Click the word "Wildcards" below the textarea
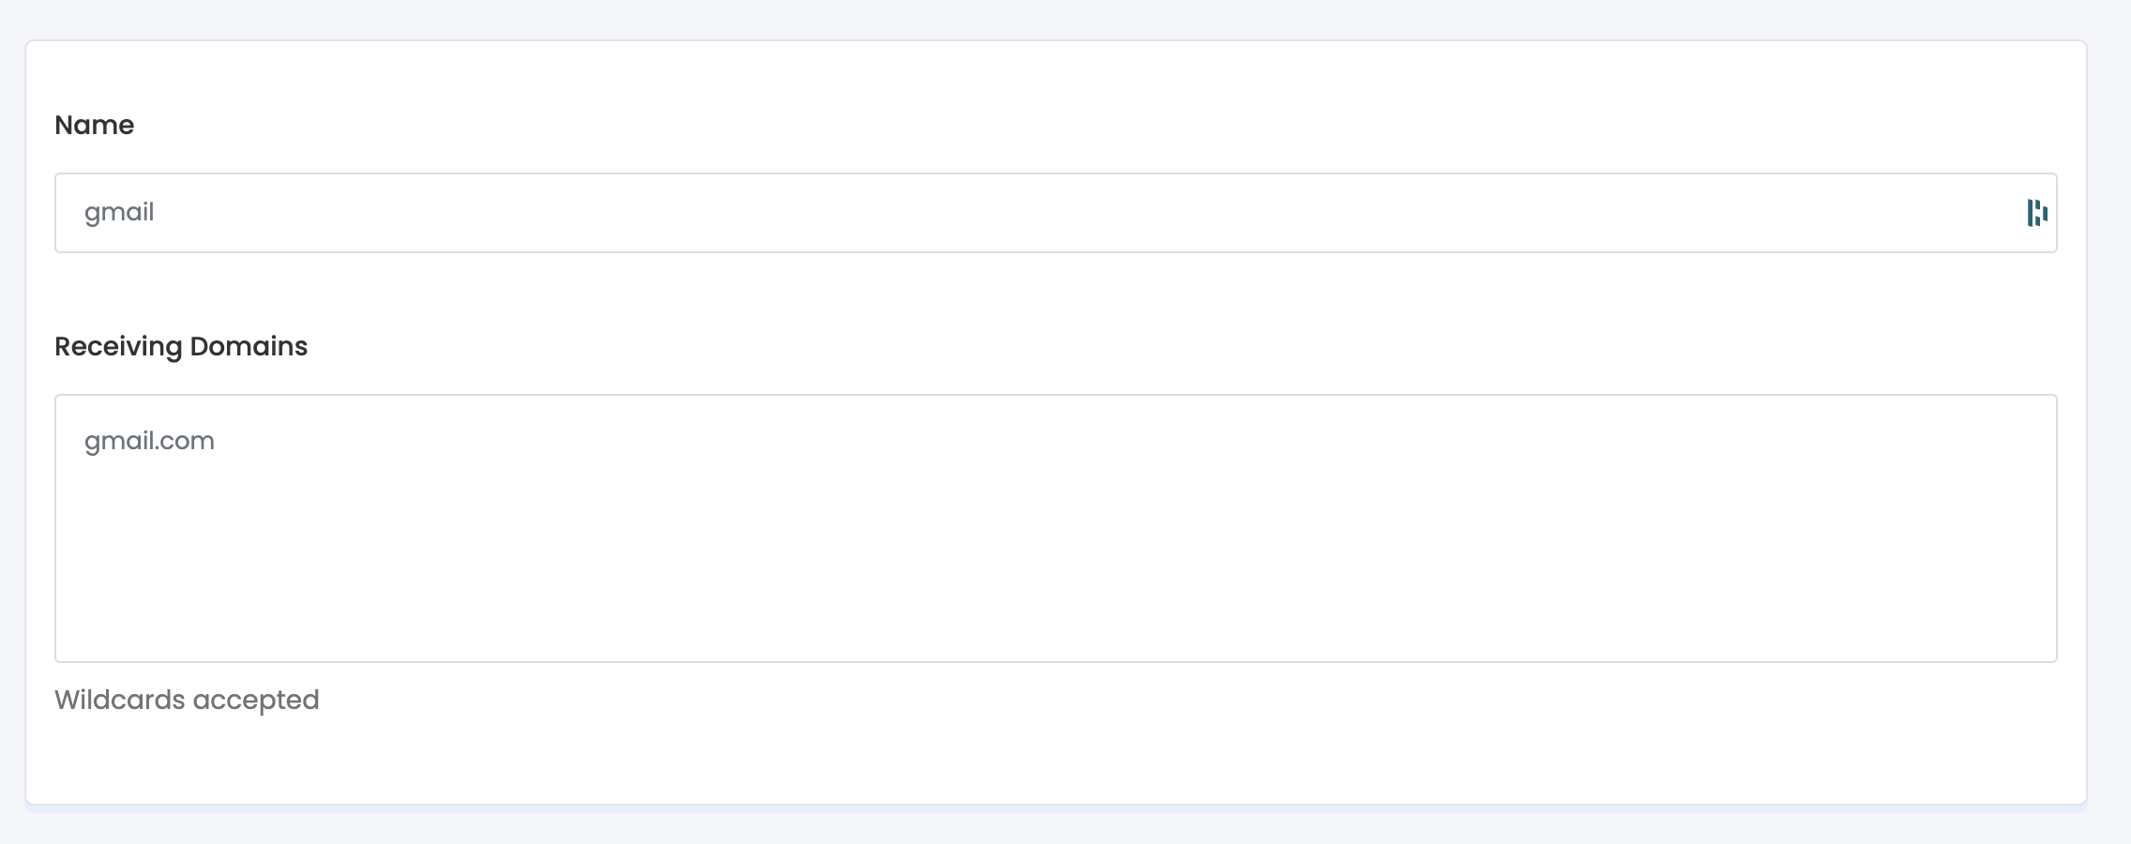The image size is (2131, 844). [119, 700]
